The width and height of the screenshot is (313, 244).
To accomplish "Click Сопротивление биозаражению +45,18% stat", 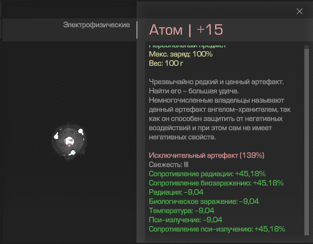I will (x=216, y=183).
